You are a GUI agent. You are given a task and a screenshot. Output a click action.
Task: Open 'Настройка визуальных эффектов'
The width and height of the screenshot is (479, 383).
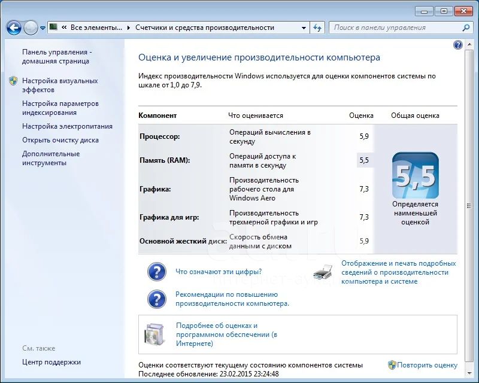pyautogui.click(x=60, y=85)
